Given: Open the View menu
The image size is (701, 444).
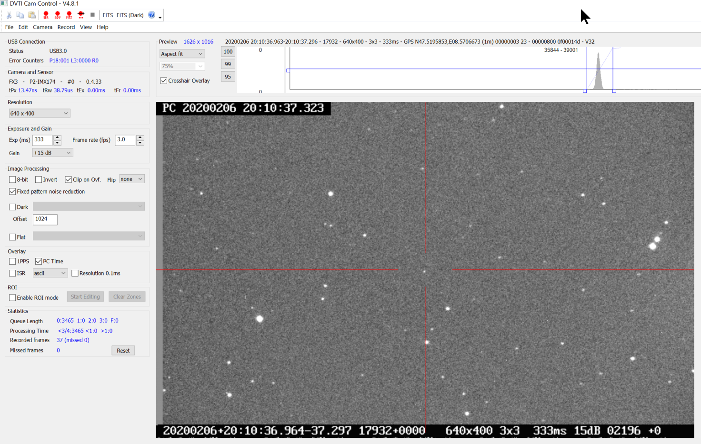Looking at the screenshot, I should 86,27.
